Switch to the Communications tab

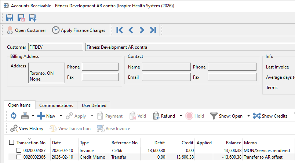pos(56,105)
